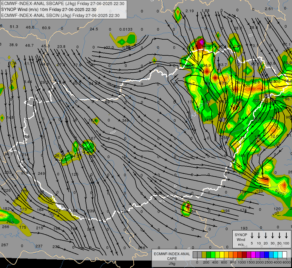Click the map value '286'
Screen dimensions: 292x268
tap(142, 248)
